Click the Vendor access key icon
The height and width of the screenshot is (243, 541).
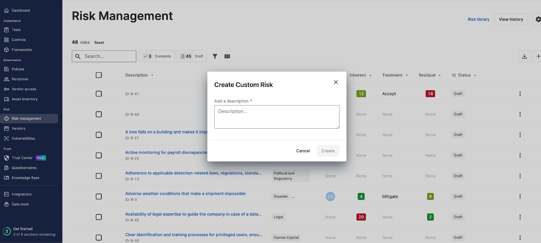point(6,89)
